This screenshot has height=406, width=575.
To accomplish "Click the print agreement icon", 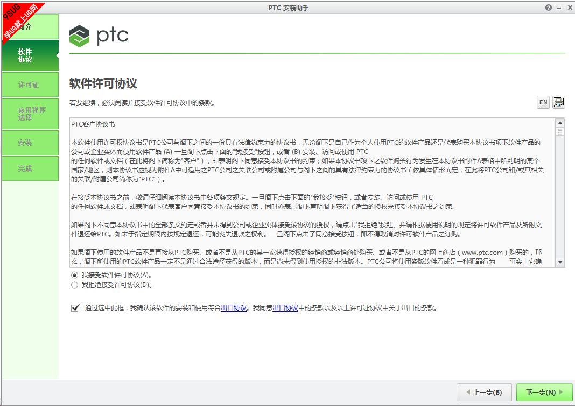I will (x=558, y=102).
